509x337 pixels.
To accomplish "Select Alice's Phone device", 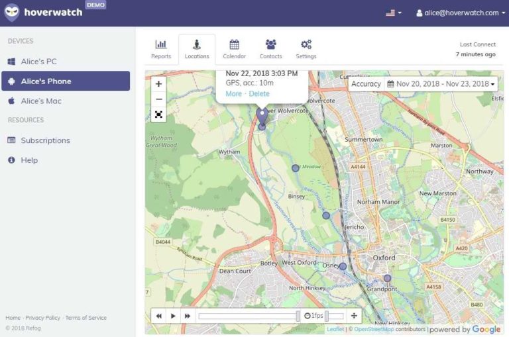I will pos(66,81).
